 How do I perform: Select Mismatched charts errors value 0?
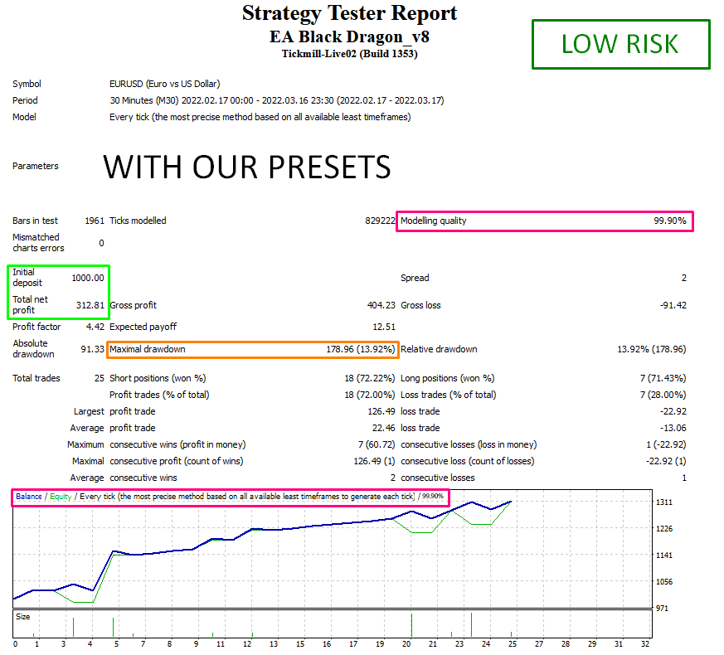tap(101, 243)
